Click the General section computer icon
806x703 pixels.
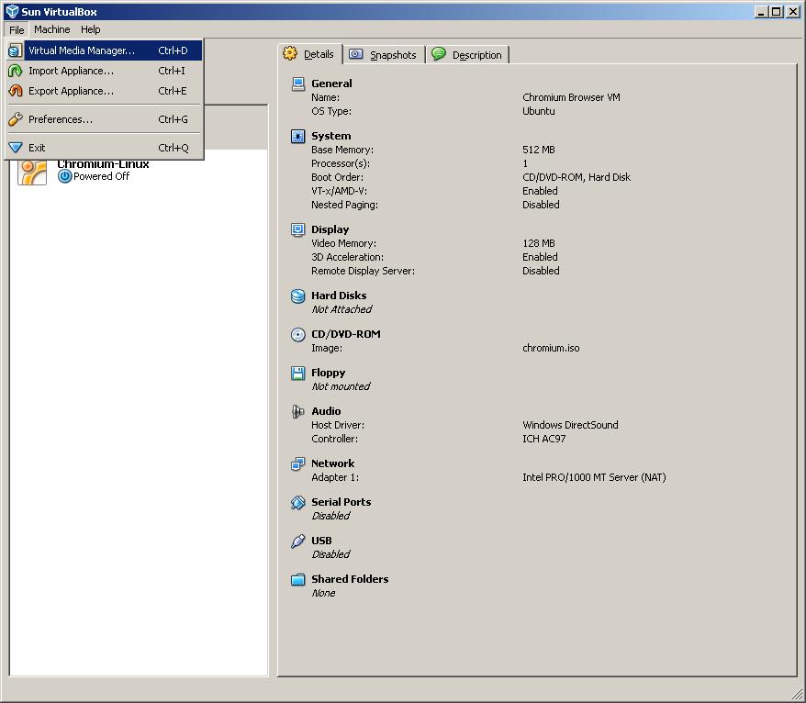297,84
